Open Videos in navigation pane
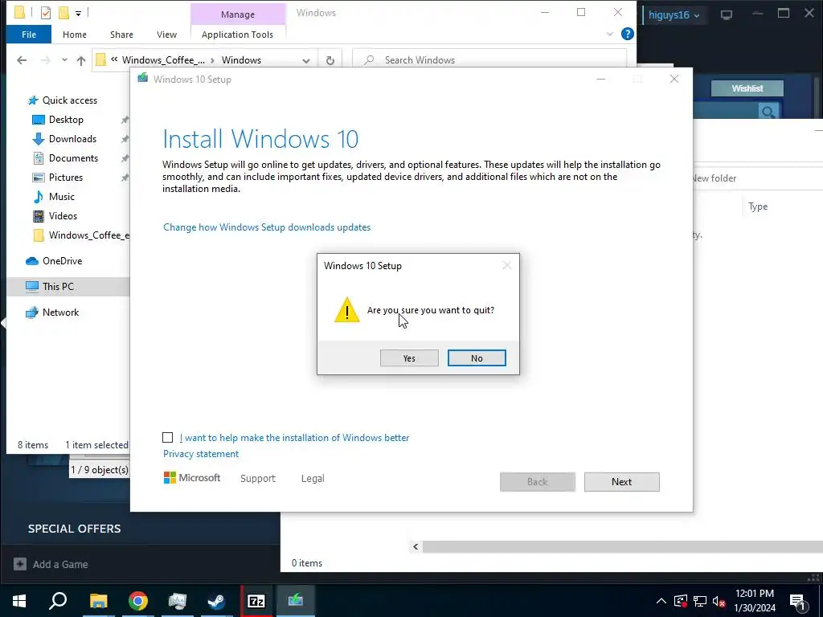823x617 pixels. click(63, 215)
